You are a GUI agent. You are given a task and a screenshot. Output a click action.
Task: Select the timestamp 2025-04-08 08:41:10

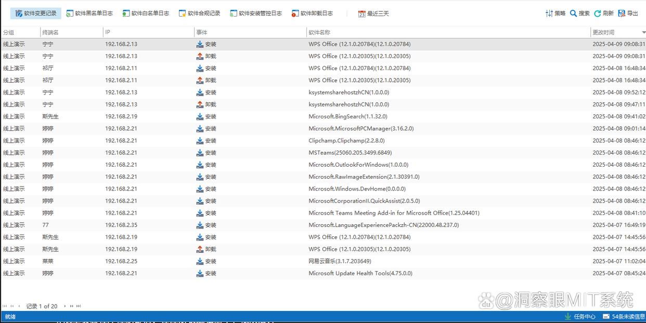tap(619, 213)
